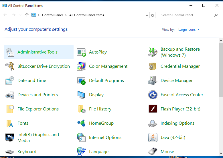Expand the chevron after Control Panel breadcrumb
Viewport: 223px width, 158px height.
[66, 15]
